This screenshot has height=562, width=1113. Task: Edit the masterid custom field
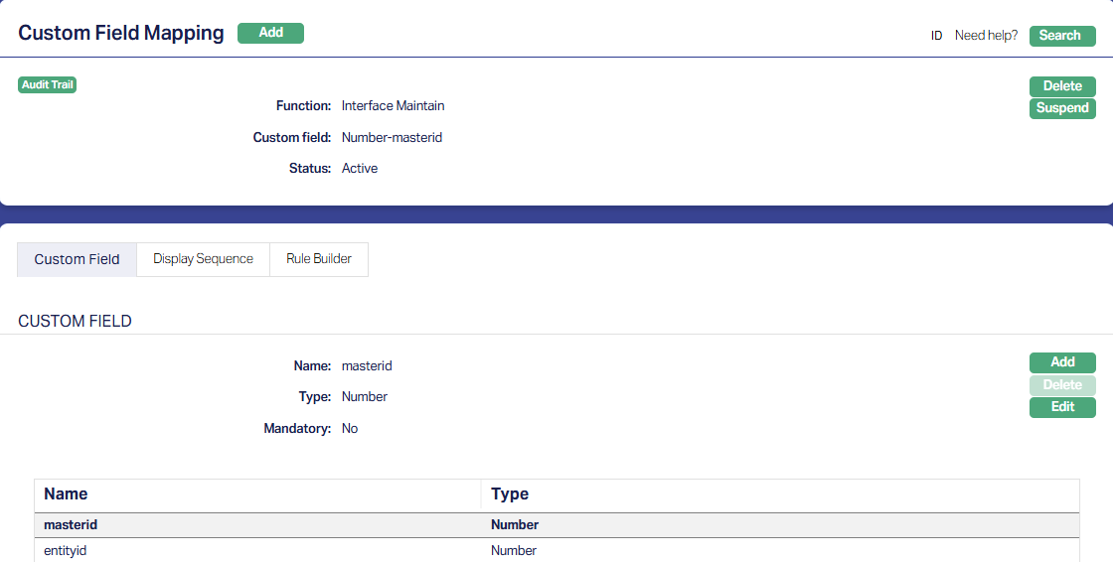[1062, 407]
